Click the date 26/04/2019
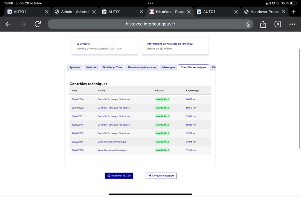The height and width of the screenshot is (197, 301). click(78, 133)
